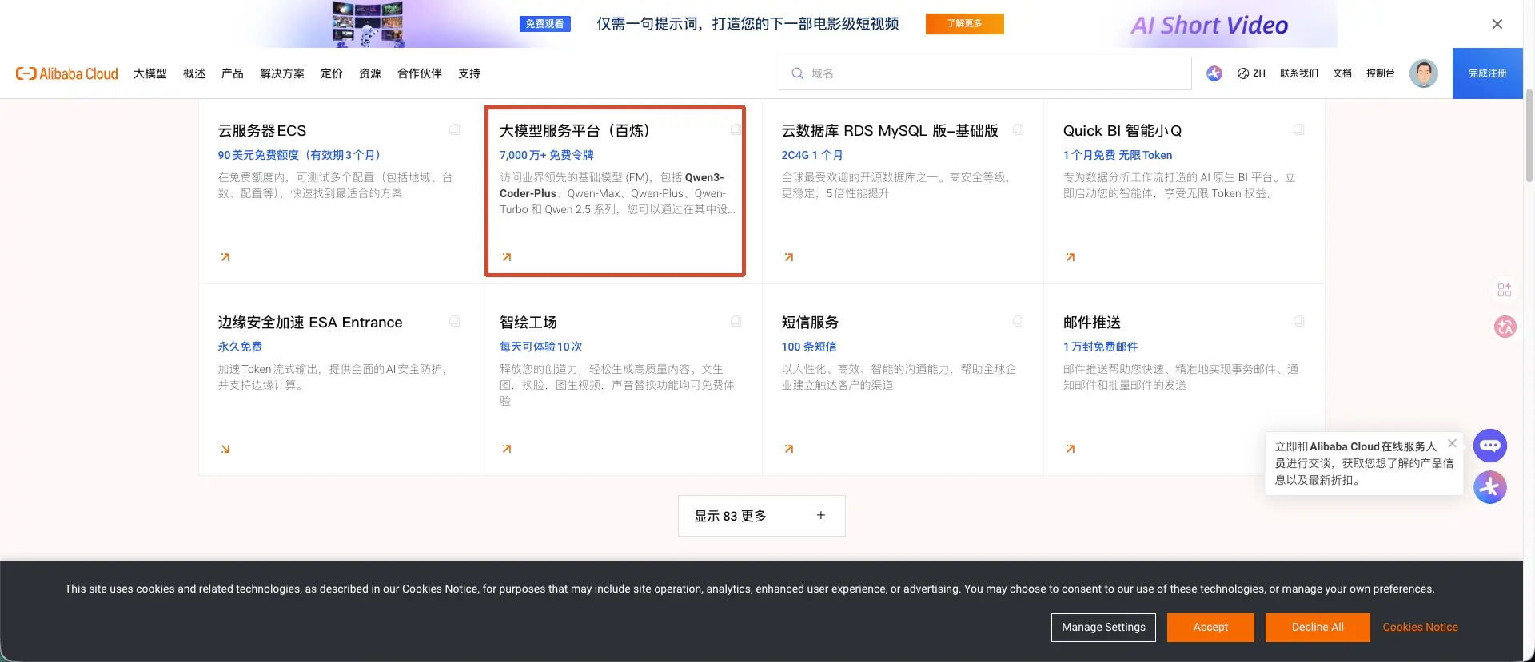Open the 概述 navigation menu
This screenshot has width=1535, height=662.
[x=194, y=73]
